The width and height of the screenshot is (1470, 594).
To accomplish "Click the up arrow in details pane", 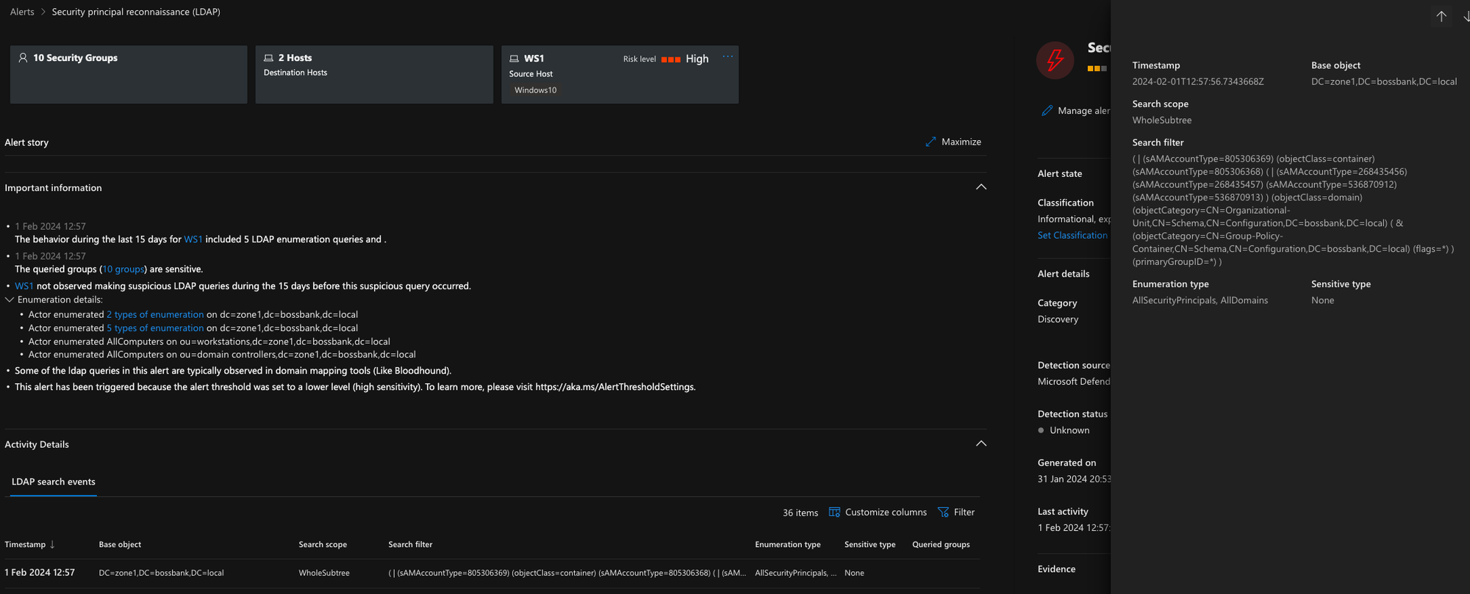I will click(x=1441, y=16).
